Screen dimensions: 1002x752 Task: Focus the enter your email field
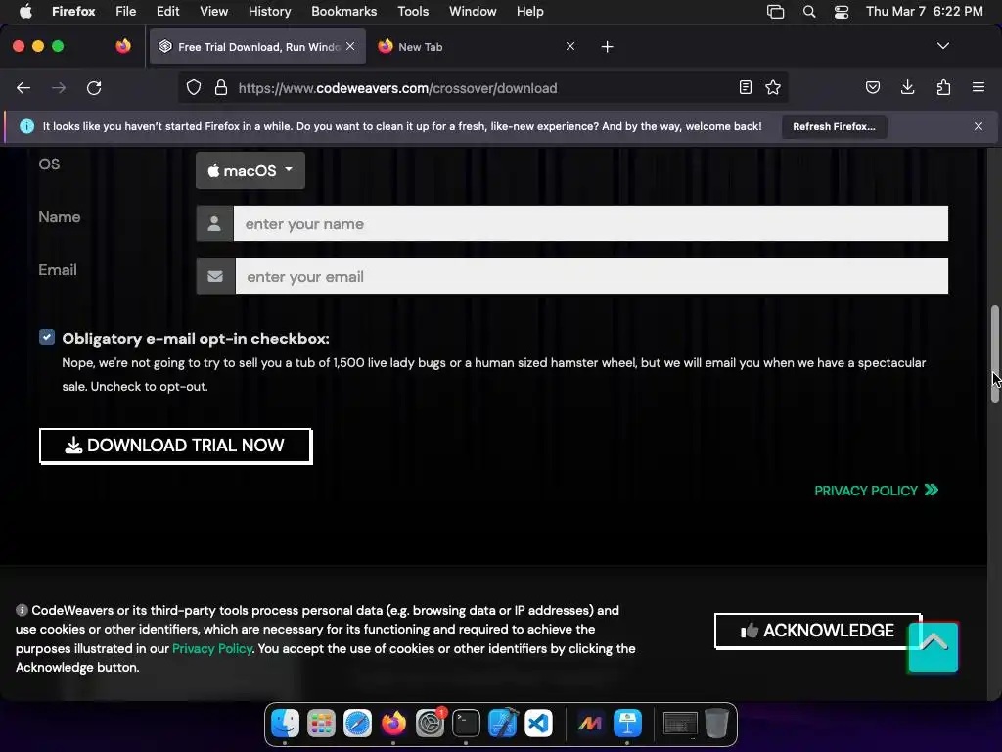(x=592, y=277)
